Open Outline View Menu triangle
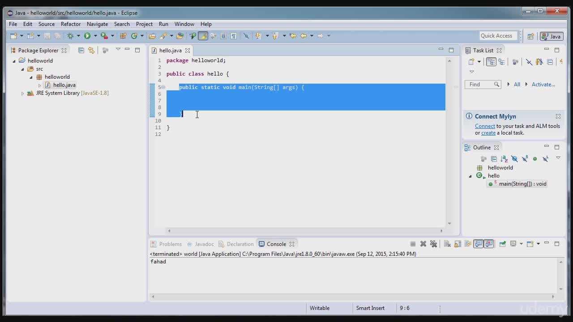The width and height of the screenshot is (573, 322). pos(558,157)
